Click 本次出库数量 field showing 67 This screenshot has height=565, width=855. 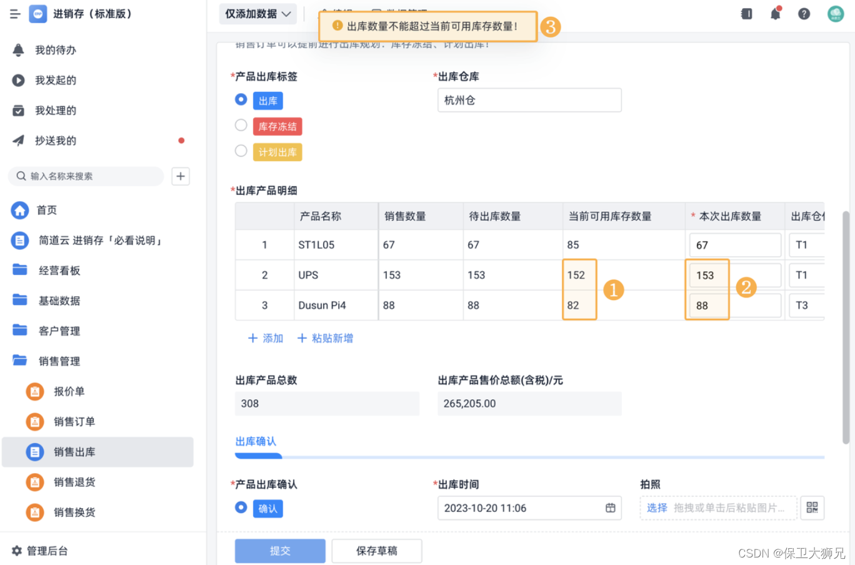735,245
